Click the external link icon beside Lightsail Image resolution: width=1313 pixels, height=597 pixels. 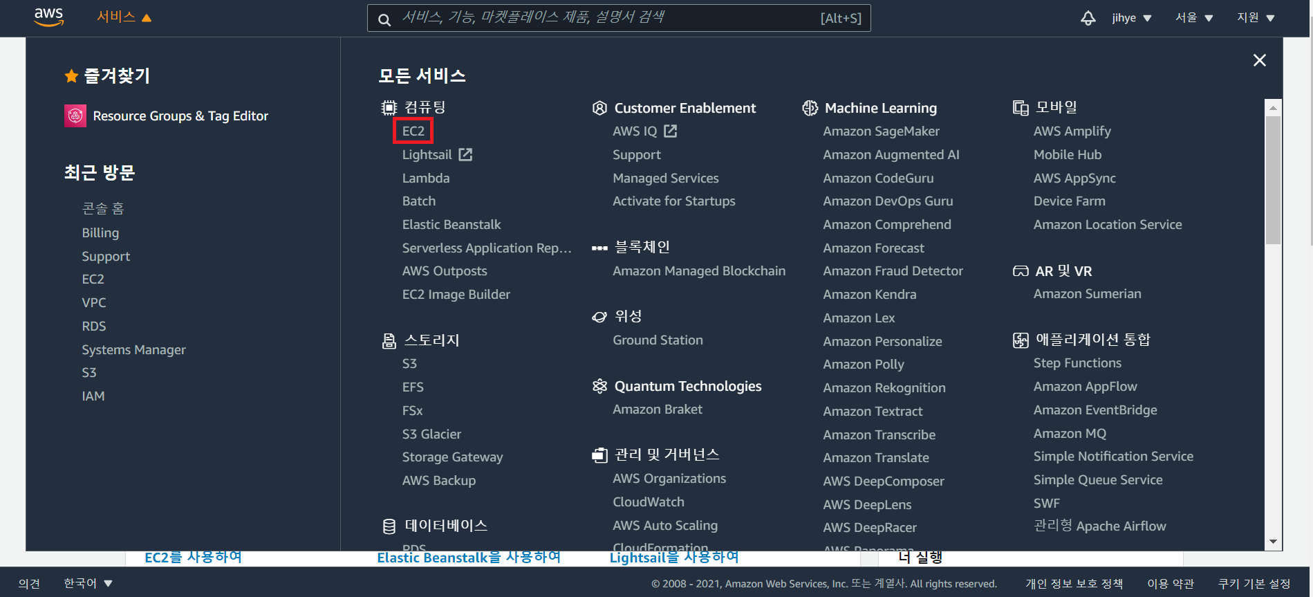465,154
